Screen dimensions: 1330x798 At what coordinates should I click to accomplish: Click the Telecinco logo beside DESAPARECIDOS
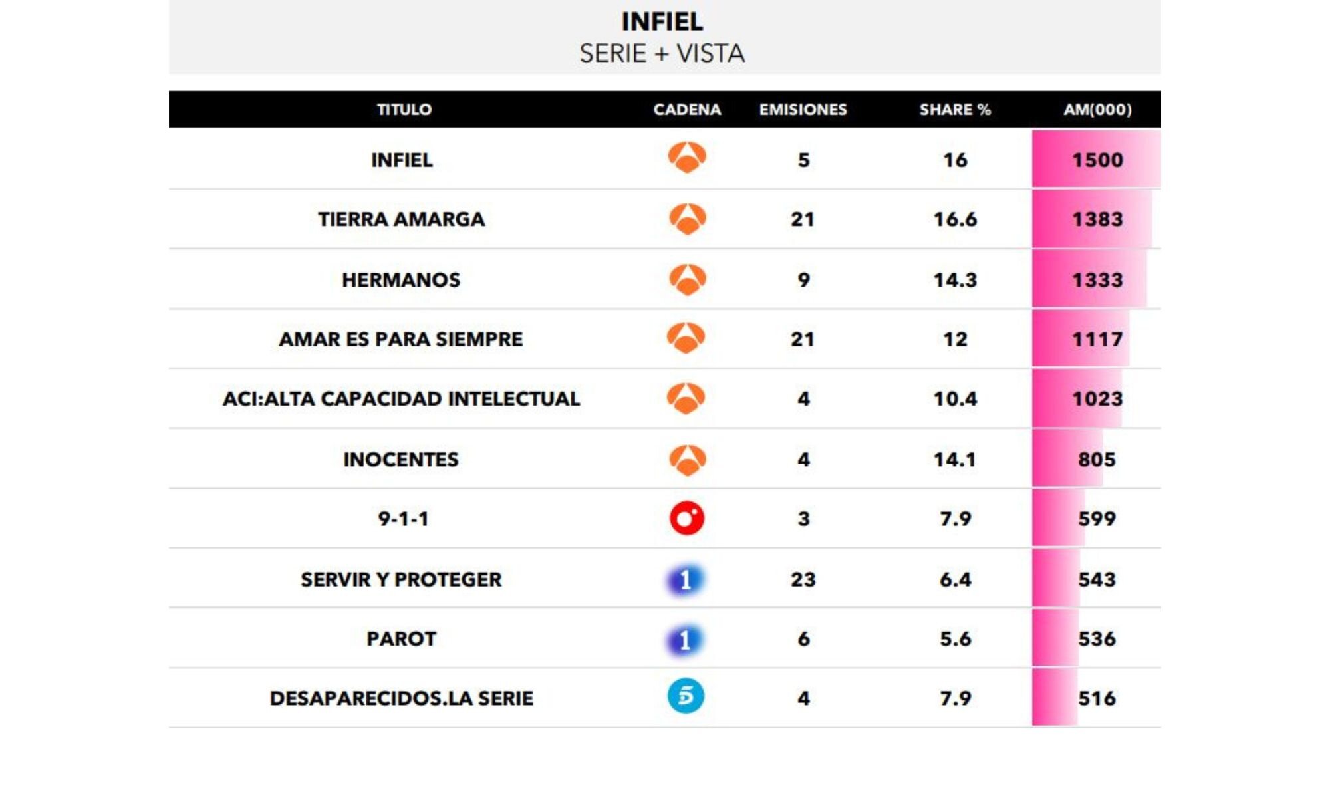686,697
